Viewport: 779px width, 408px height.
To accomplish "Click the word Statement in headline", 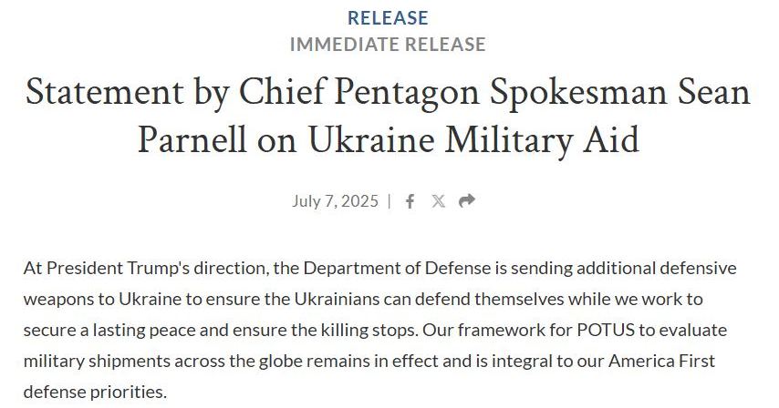I will click(x=104, y=92).
